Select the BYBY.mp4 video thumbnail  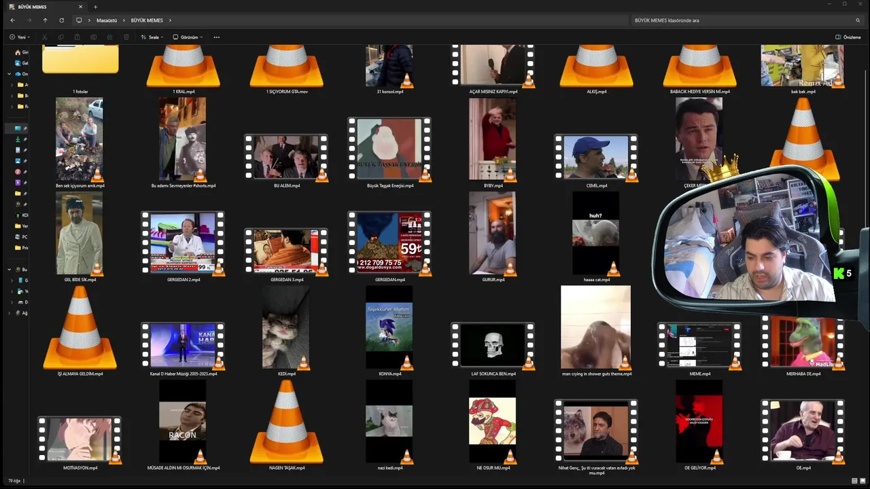[x=493, y=141]
